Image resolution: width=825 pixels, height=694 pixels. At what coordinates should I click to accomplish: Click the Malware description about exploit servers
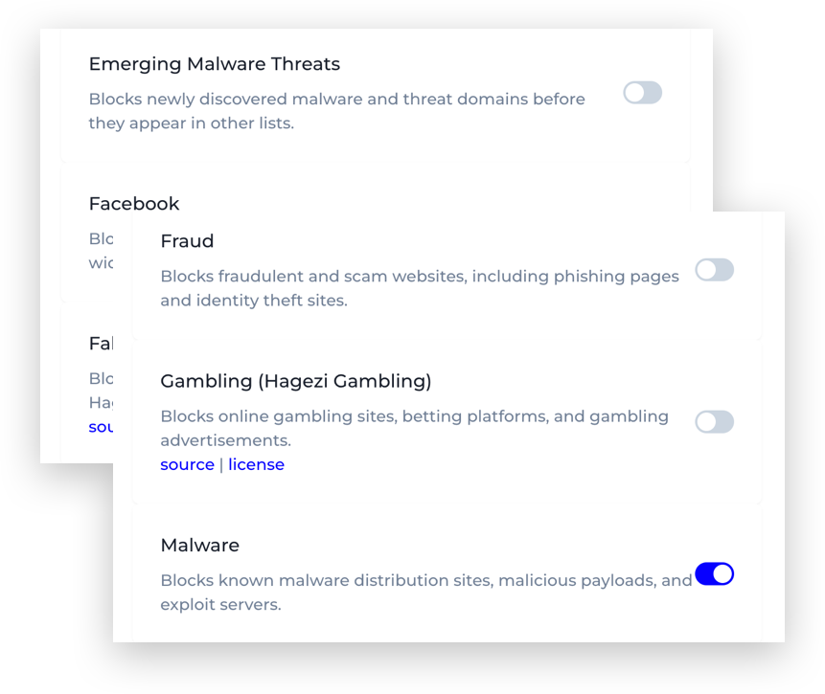[x=425, y=592]
